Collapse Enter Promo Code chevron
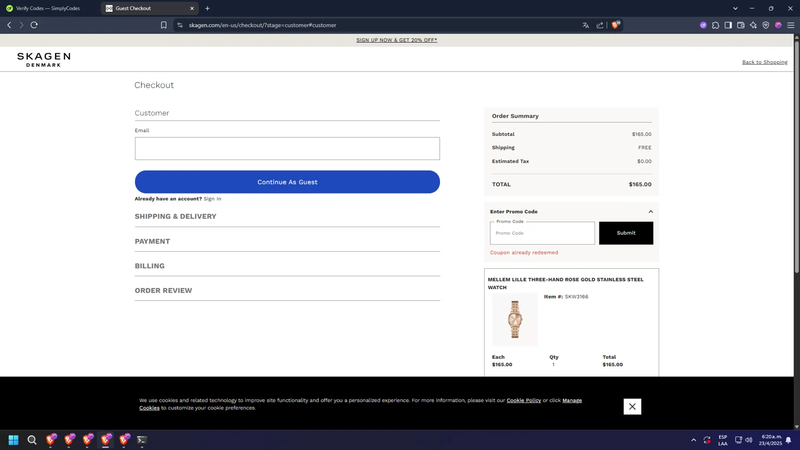Viewport: 800px width, 450px height. click(x=651, y=212)
